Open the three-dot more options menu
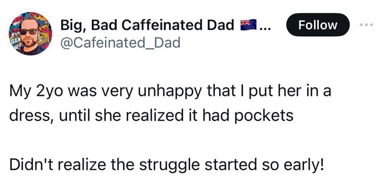Viewport: 384px width, 189px height. 367,25
